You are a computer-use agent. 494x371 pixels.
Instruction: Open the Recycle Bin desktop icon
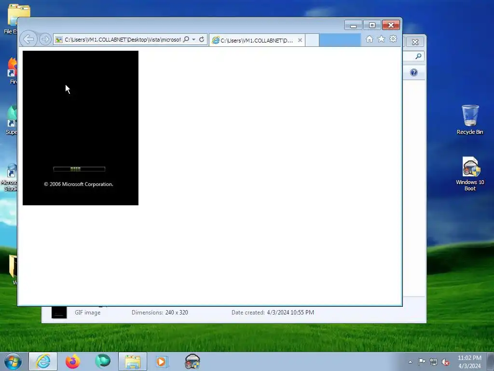tap(470, 120)
